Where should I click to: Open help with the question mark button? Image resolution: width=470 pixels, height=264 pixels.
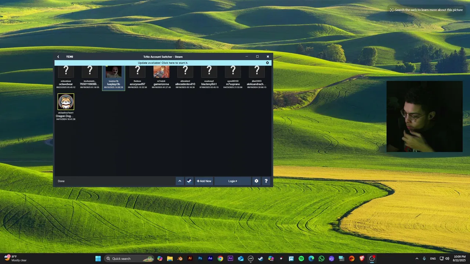point(266,181)
